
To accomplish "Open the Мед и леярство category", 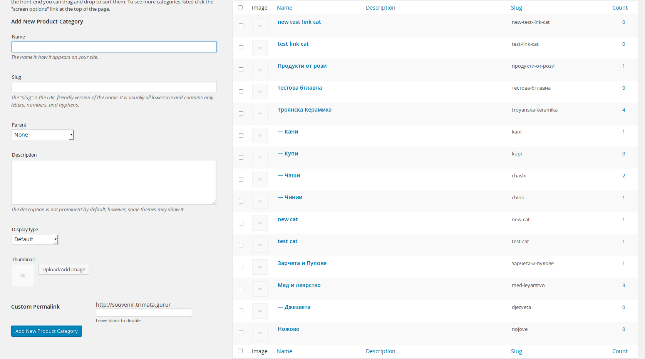I will click(x=299, y=285).
